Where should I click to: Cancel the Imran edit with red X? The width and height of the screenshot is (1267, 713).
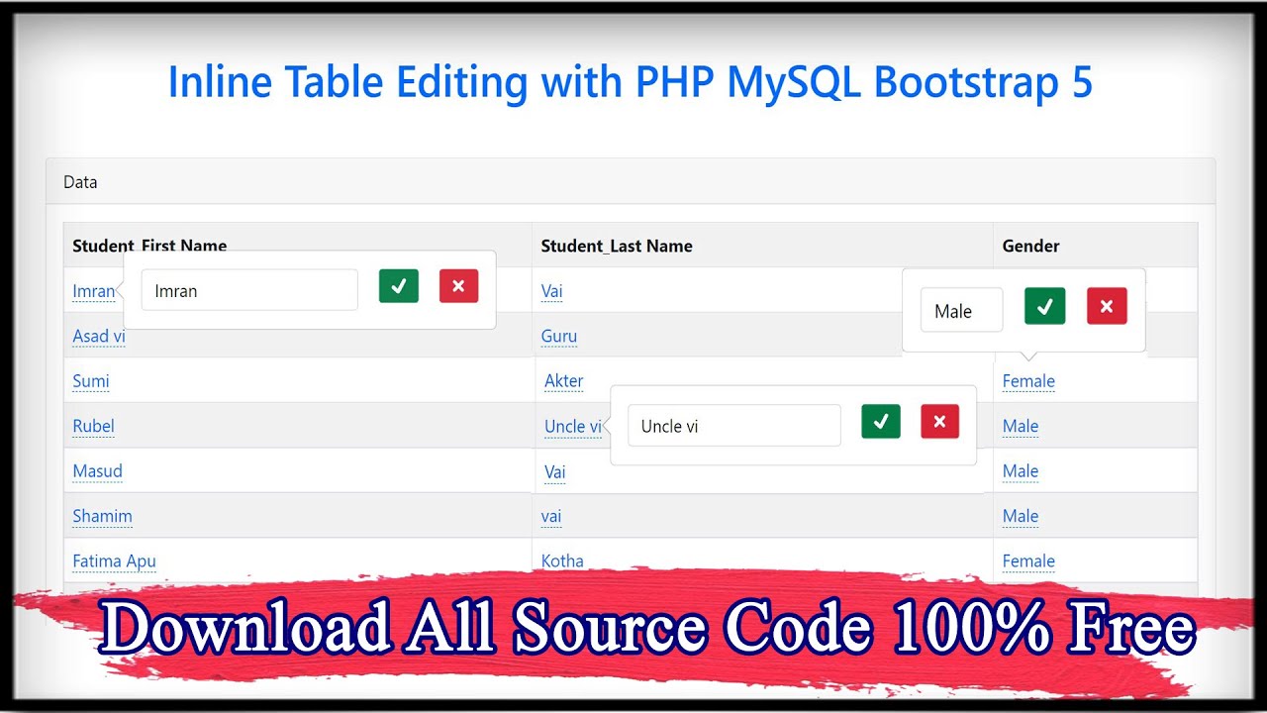click(x=458, y=286)
